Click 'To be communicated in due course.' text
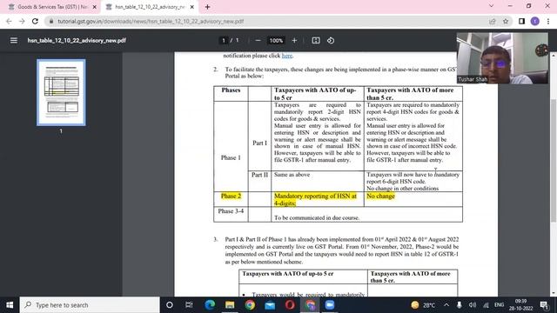Screen dimensions: 557x313 pyautogui.click(x=317, y=218)
